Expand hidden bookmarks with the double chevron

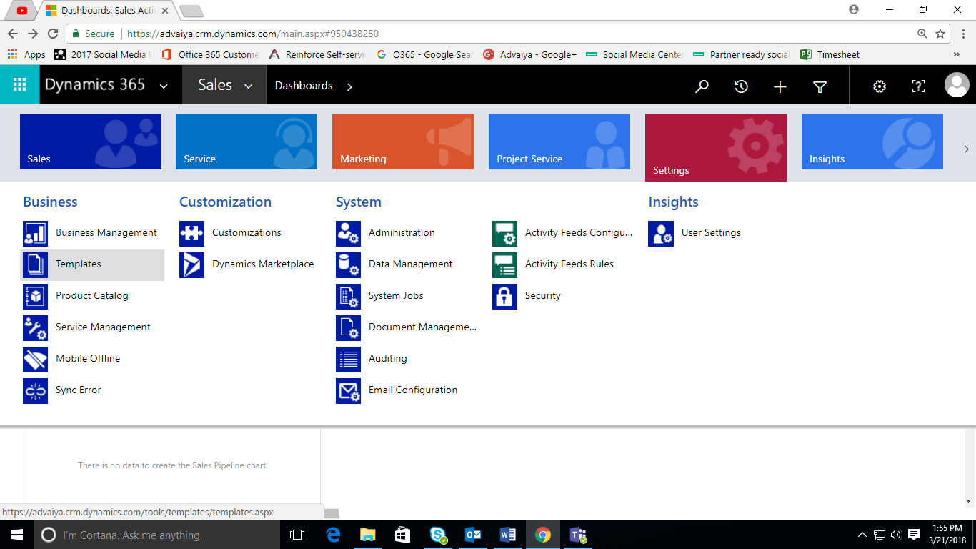(x=957, y=54)
